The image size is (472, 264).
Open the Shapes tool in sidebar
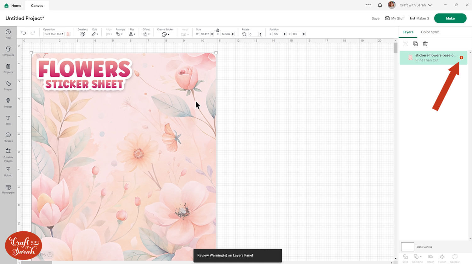point(8,85)
